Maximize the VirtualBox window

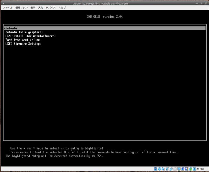pos(201,3)
